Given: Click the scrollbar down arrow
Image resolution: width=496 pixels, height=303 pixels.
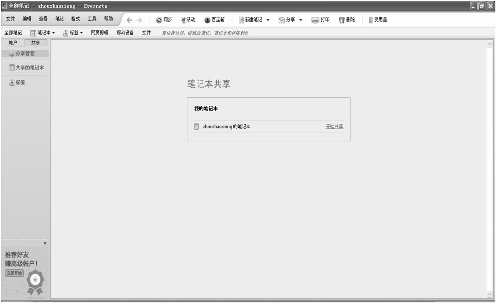Looking at the screenshot, I should point(490,294).
